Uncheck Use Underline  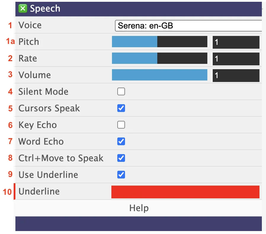pos(121,175)
